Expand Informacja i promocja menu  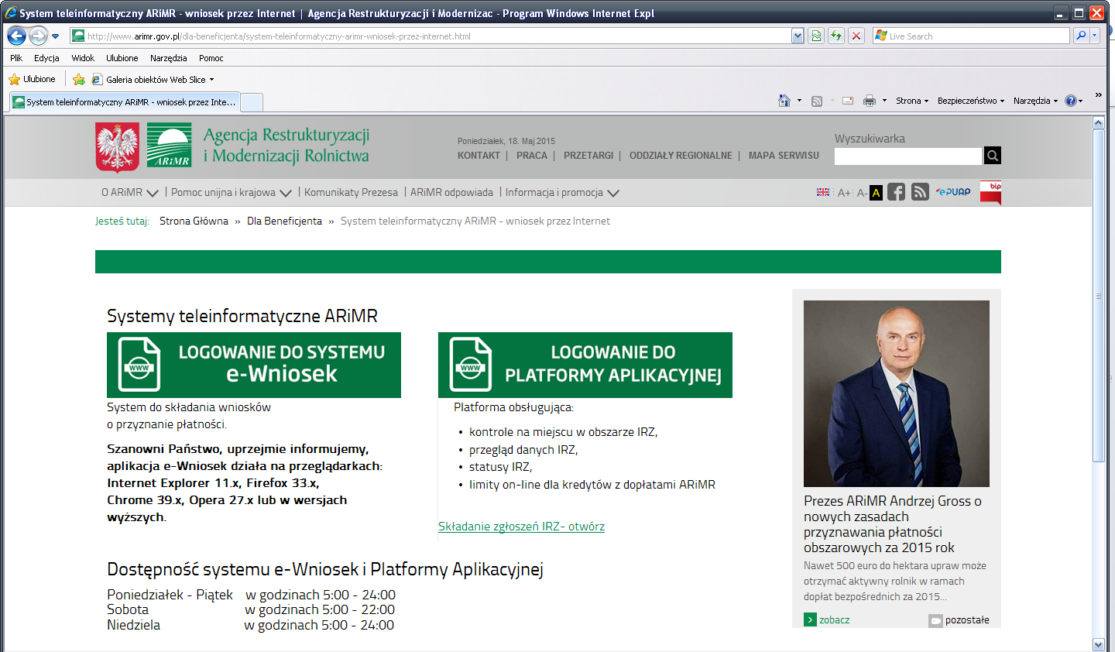coord(562,192)
